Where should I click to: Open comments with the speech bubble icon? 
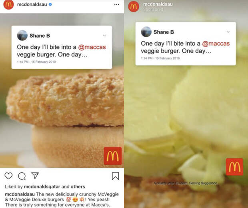coord(22,176)
